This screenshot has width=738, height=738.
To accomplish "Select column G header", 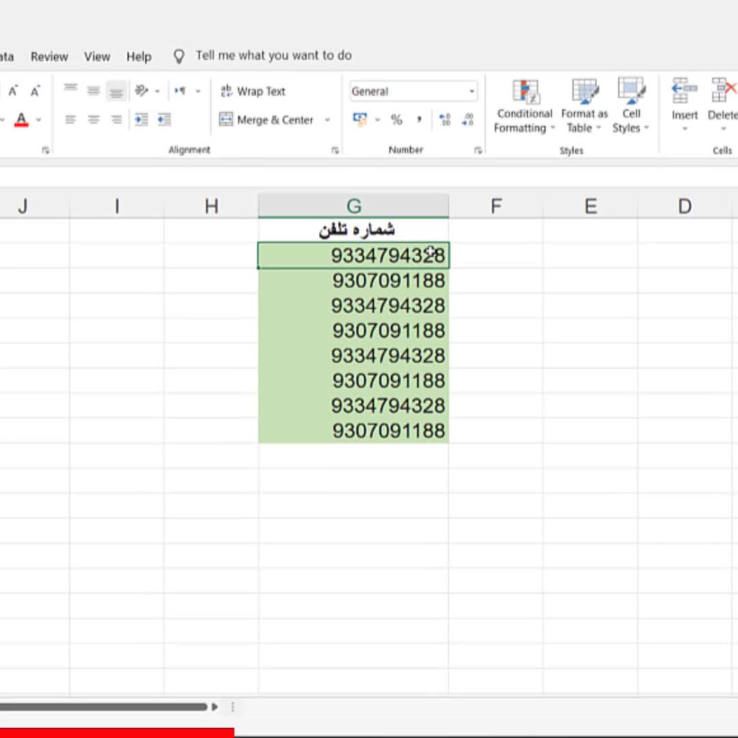I will (353, 206).
